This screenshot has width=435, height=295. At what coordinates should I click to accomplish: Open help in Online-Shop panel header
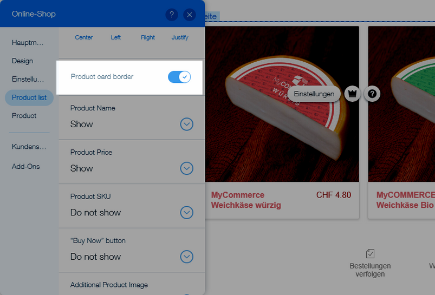click(172, 15)
